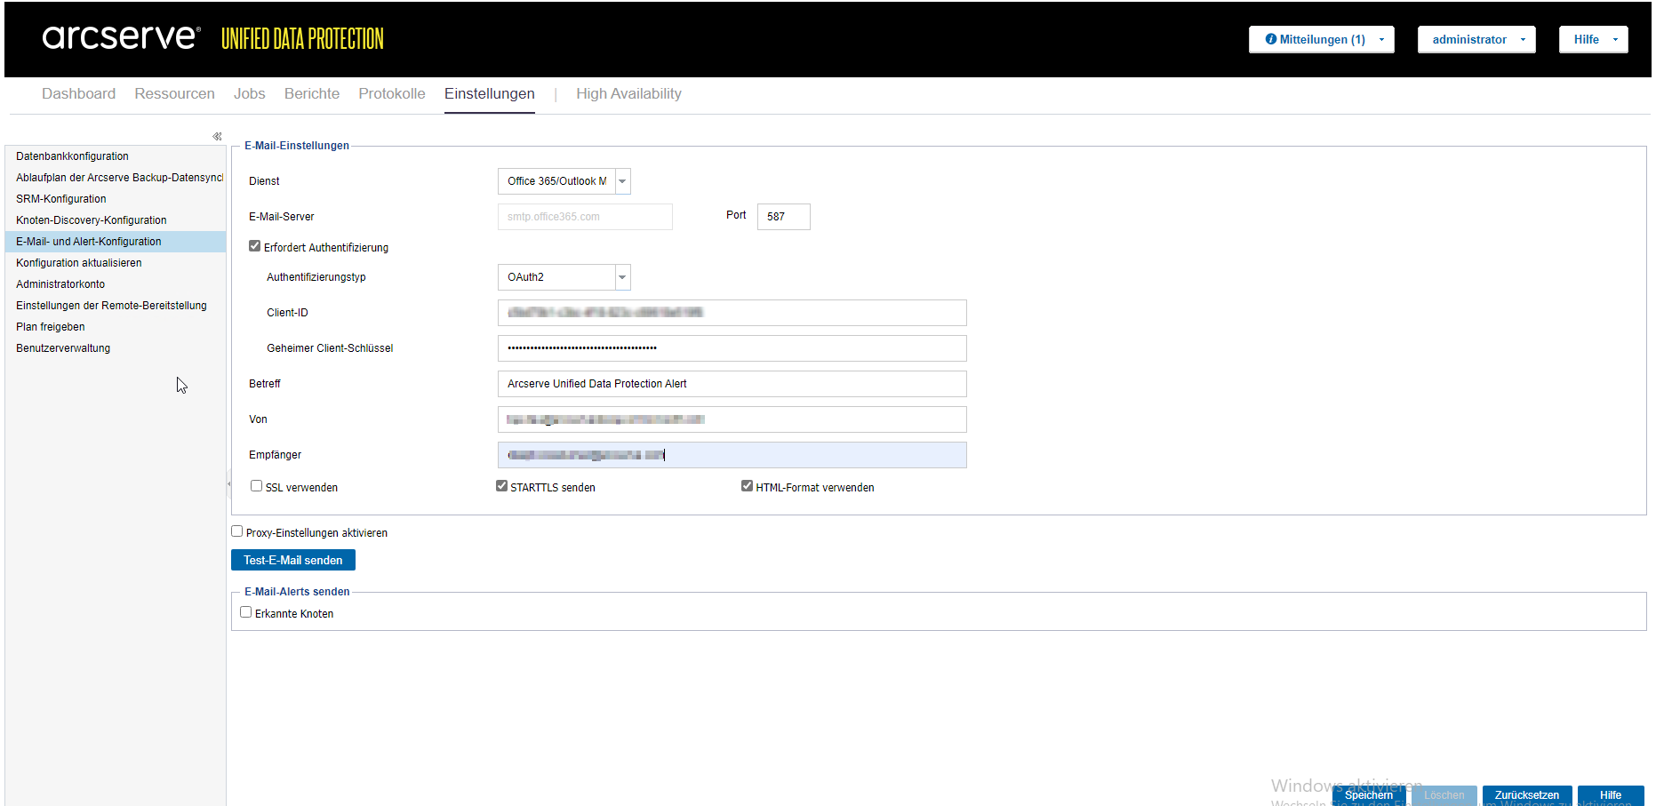
Task: Click the Port input field
Action: 784,217
